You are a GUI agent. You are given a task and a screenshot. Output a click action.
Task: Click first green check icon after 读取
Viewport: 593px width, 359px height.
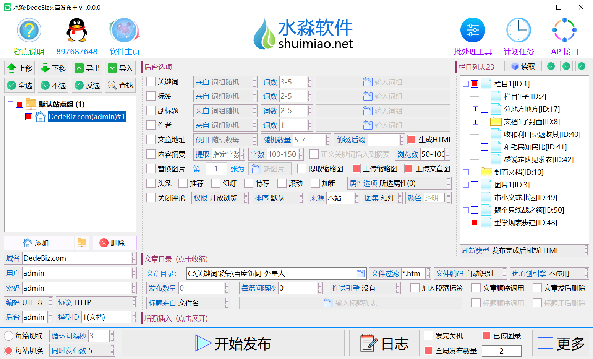pos(551,67)
